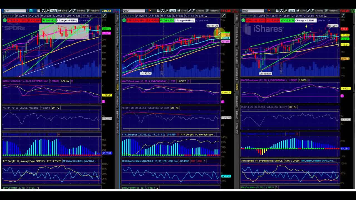This screenshot has width=356, height=200.
Task: Click the flask icon left of the wrench on SPY toolbar
Action: 43,11
